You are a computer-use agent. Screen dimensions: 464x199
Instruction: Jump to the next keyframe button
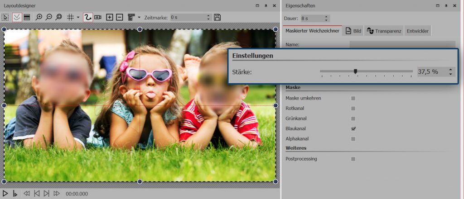tap(46, 194)
